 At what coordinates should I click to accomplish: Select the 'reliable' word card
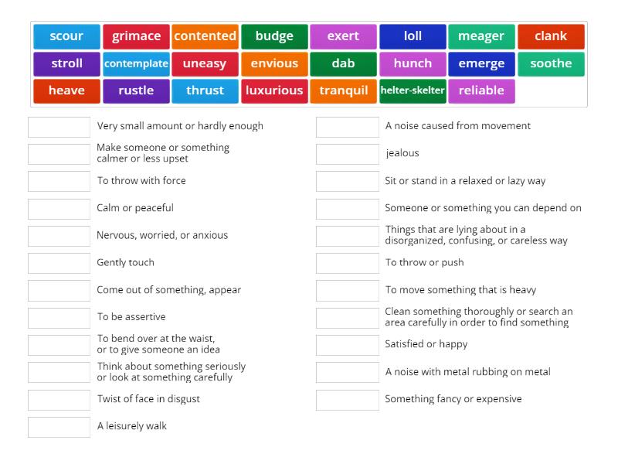pyautogui.click(x=481, y=90)
